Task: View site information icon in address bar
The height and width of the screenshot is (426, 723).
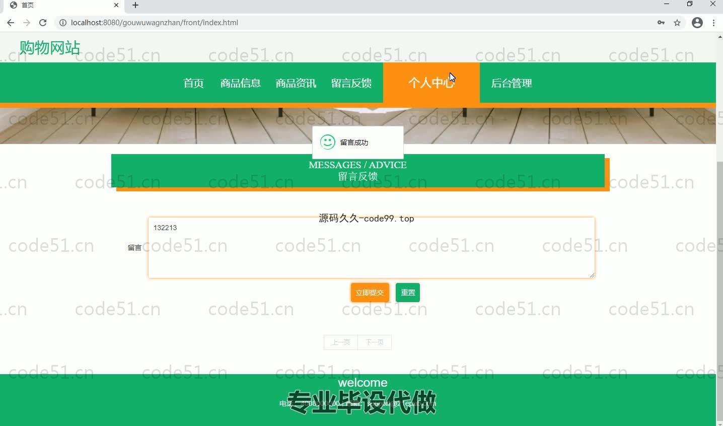Action: (x=63, y=23)
